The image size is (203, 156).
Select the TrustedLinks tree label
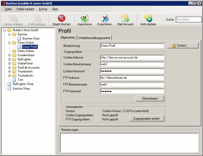pyautogui.click(x=26, y=75)
